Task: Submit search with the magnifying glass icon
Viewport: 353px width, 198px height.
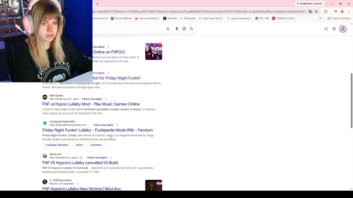Action: 191,29
